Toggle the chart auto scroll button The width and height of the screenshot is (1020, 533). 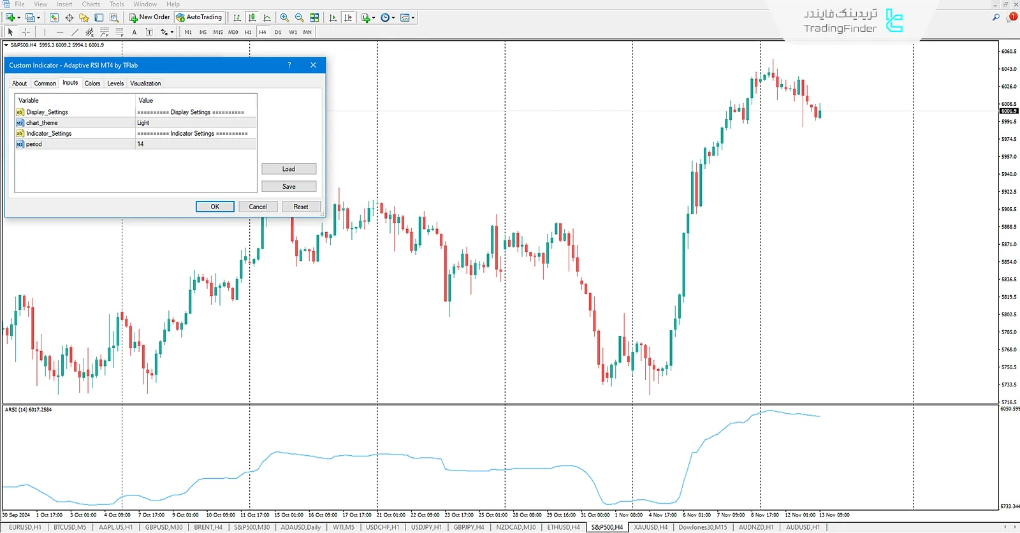(333, 18)
